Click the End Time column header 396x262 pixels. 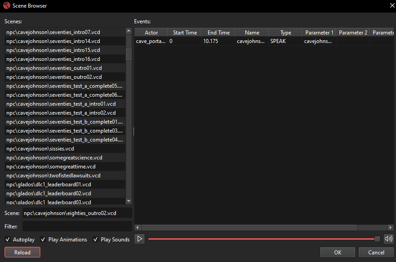point(218,32)
